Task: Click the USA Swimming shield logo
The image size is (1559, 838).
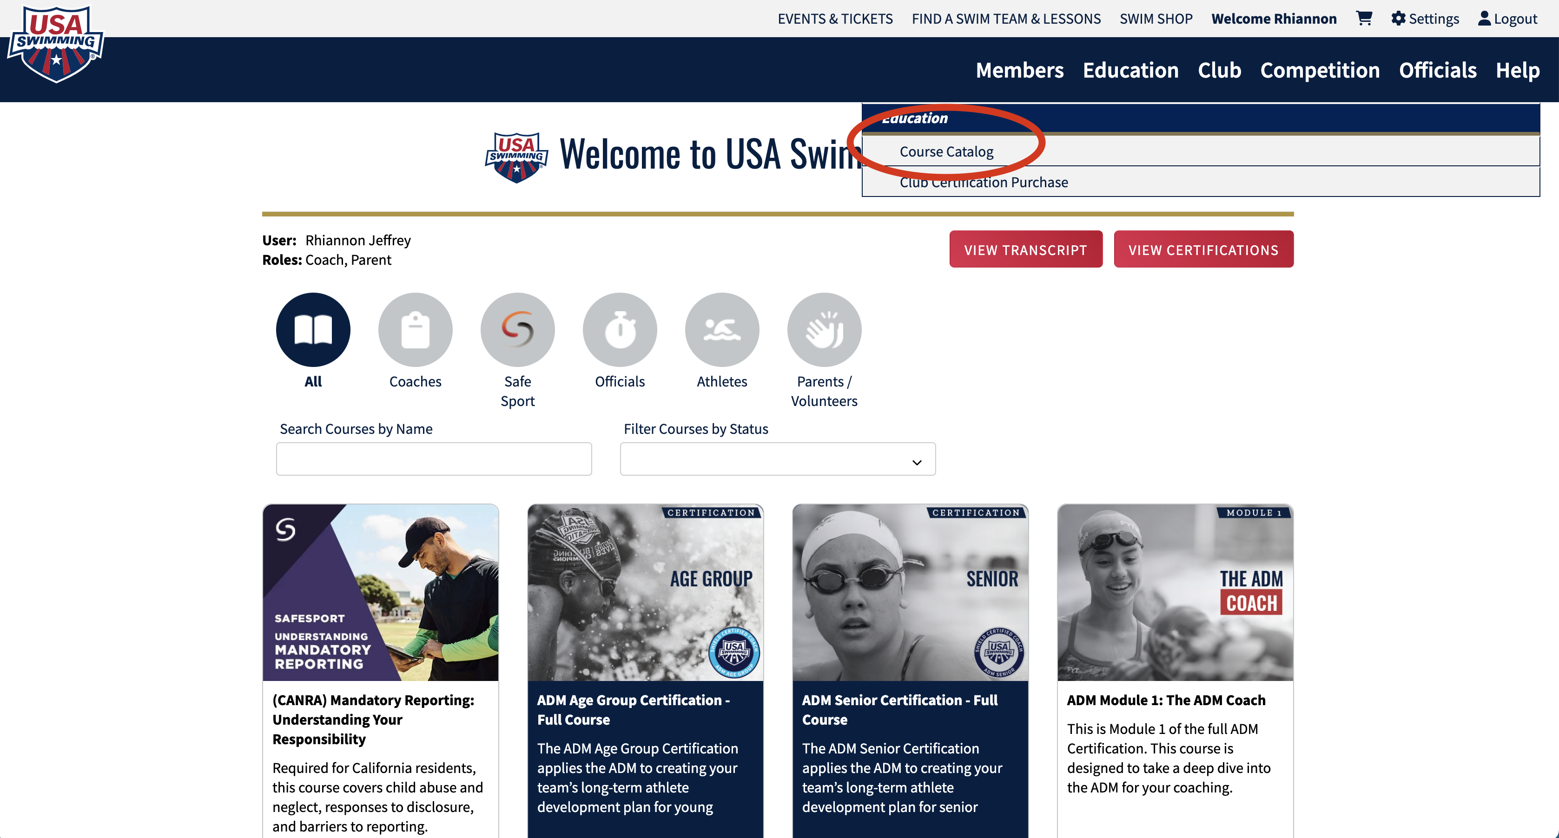Action: 55,44
